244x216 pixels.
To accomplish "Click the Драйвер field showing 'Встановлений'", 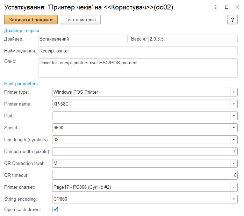I will (82, 39).
